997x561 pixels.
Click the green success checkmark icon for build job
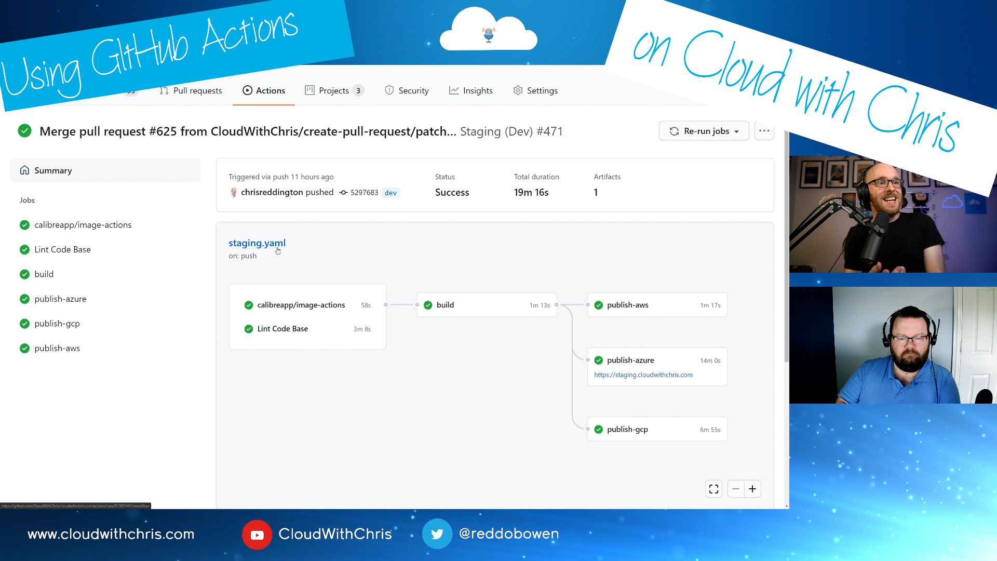24,273
